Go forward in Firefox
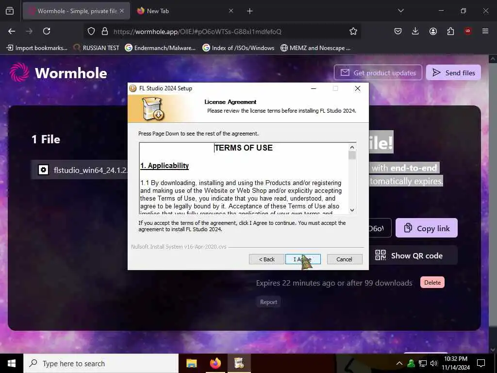 [29, 31]
